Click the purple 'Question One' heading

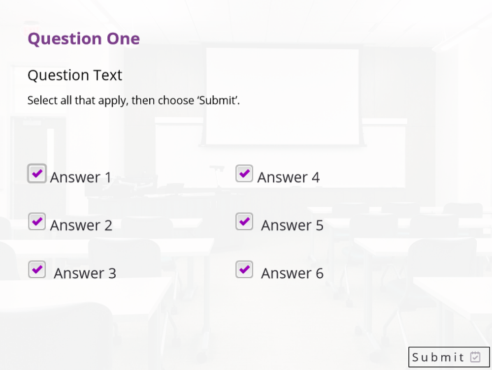point(84,38)
